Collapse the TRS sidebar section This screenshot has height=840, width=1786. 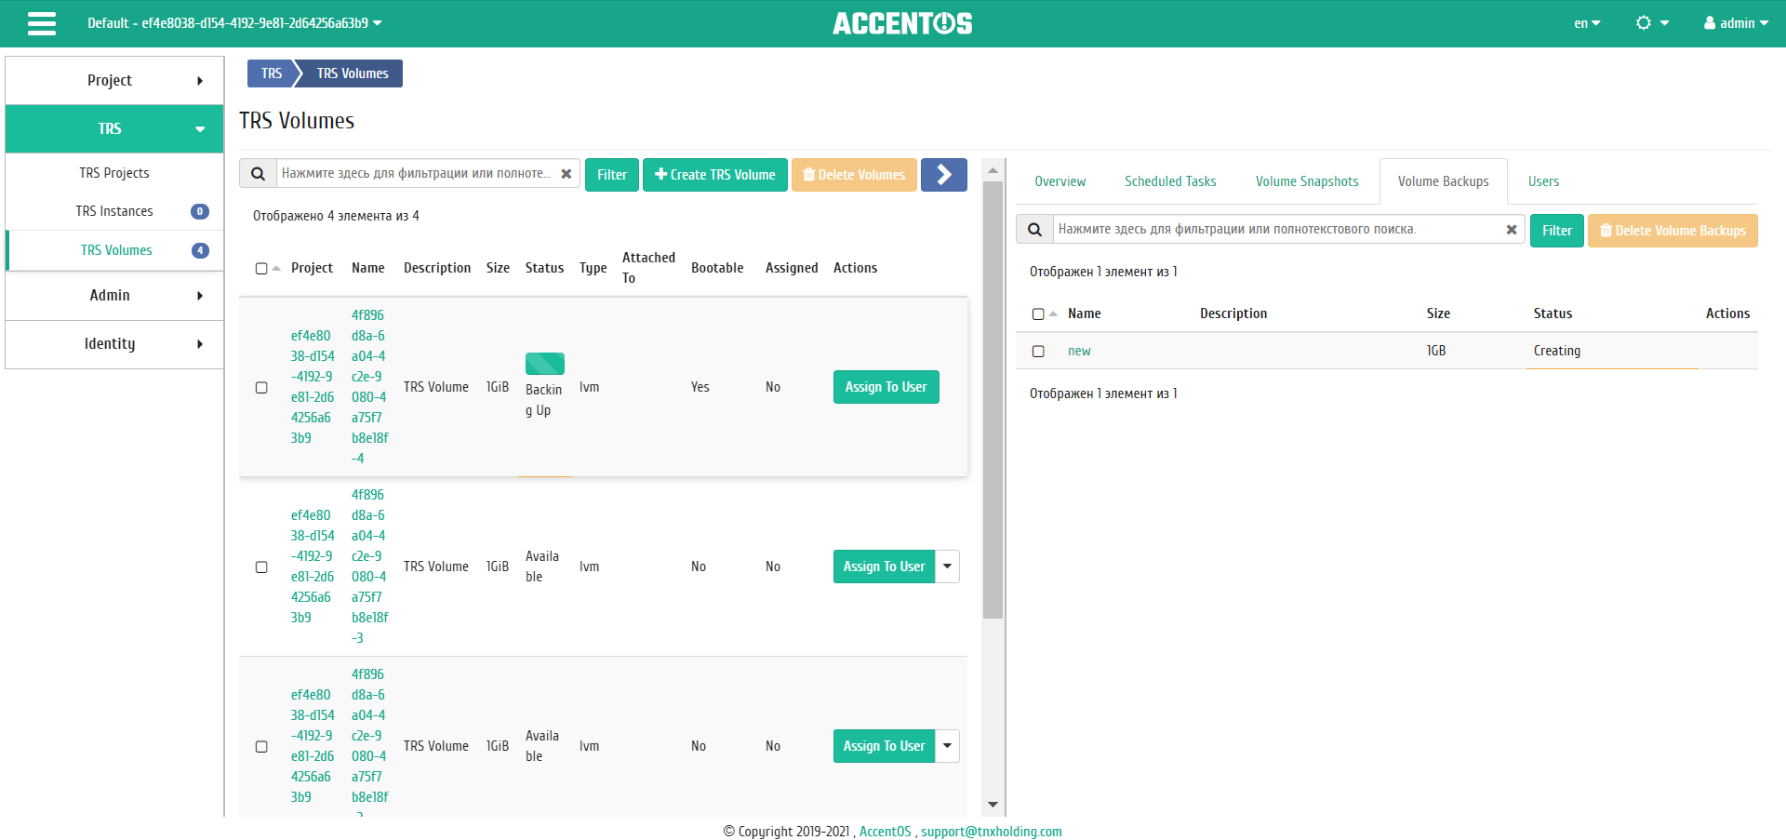pyautogui.click(x=114, y=129)
